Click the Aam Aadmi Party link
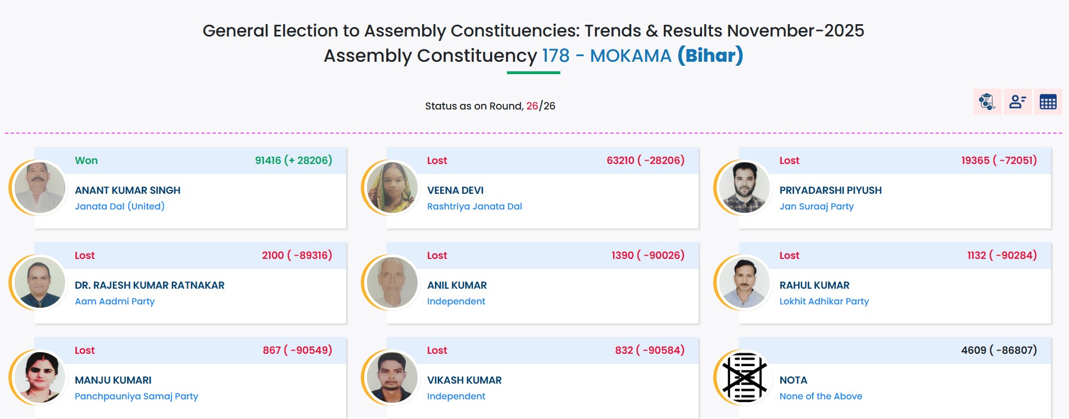The width and height of the screenshot is (1069, 419). [x=115, y=301]
